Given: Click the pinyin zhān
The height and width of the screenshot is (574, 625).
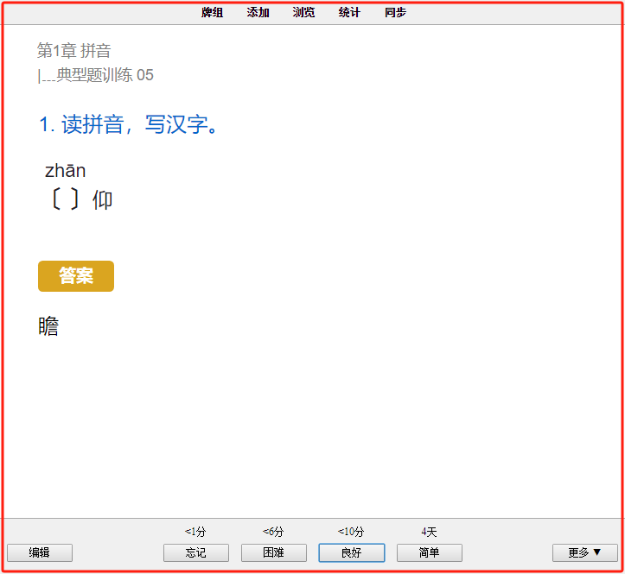Looking at the screenshot, I should tap(66, 171).
